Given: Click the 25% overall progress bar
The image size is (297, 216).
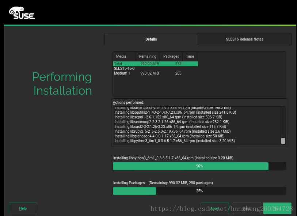Looking at the screenshot, I should 199,191.
